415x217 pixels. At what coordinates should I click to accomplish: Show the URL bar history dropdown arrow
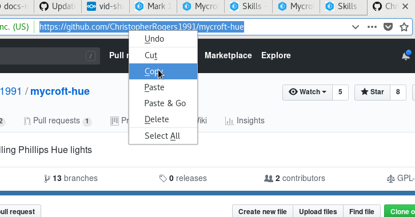point(355,27)
